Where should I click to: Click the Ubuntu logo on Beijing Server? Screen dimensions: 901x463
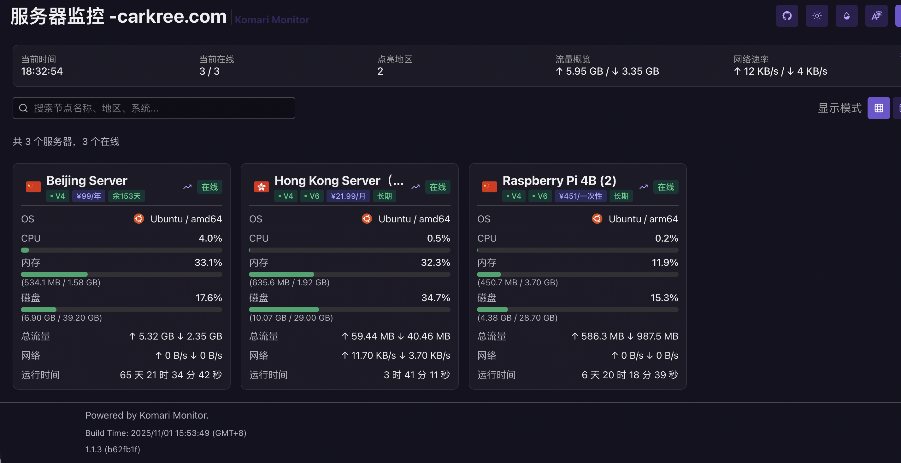[138, 219]
